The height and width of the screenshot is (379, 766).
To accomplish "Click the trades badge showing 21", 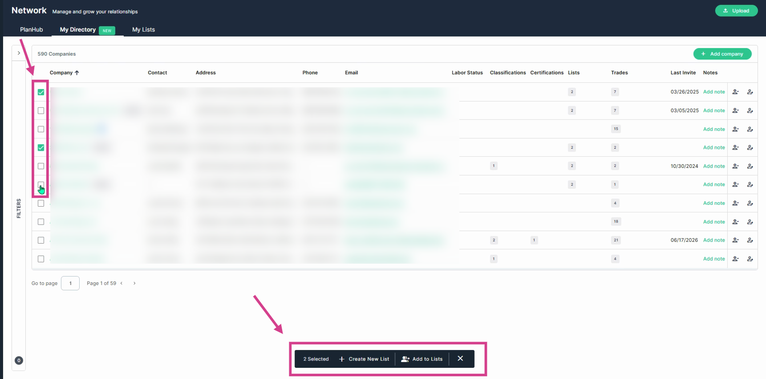I will pyautogui.click(x=616, y=240).
